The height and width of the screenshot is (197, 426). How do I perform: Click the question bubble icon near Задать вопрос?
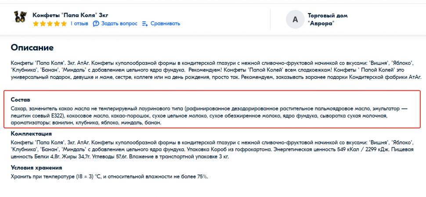(96, 24)
